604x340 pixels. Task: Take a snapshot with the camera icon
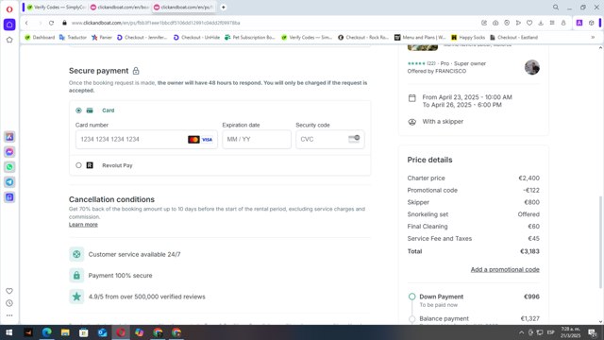point(495,23)
